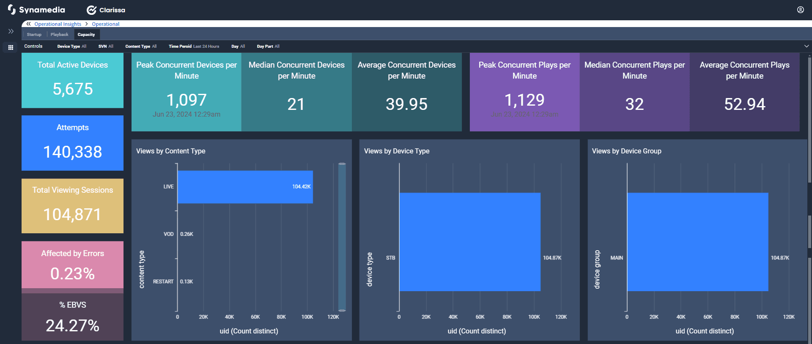Open the user account menu icon

click(800, 10)
